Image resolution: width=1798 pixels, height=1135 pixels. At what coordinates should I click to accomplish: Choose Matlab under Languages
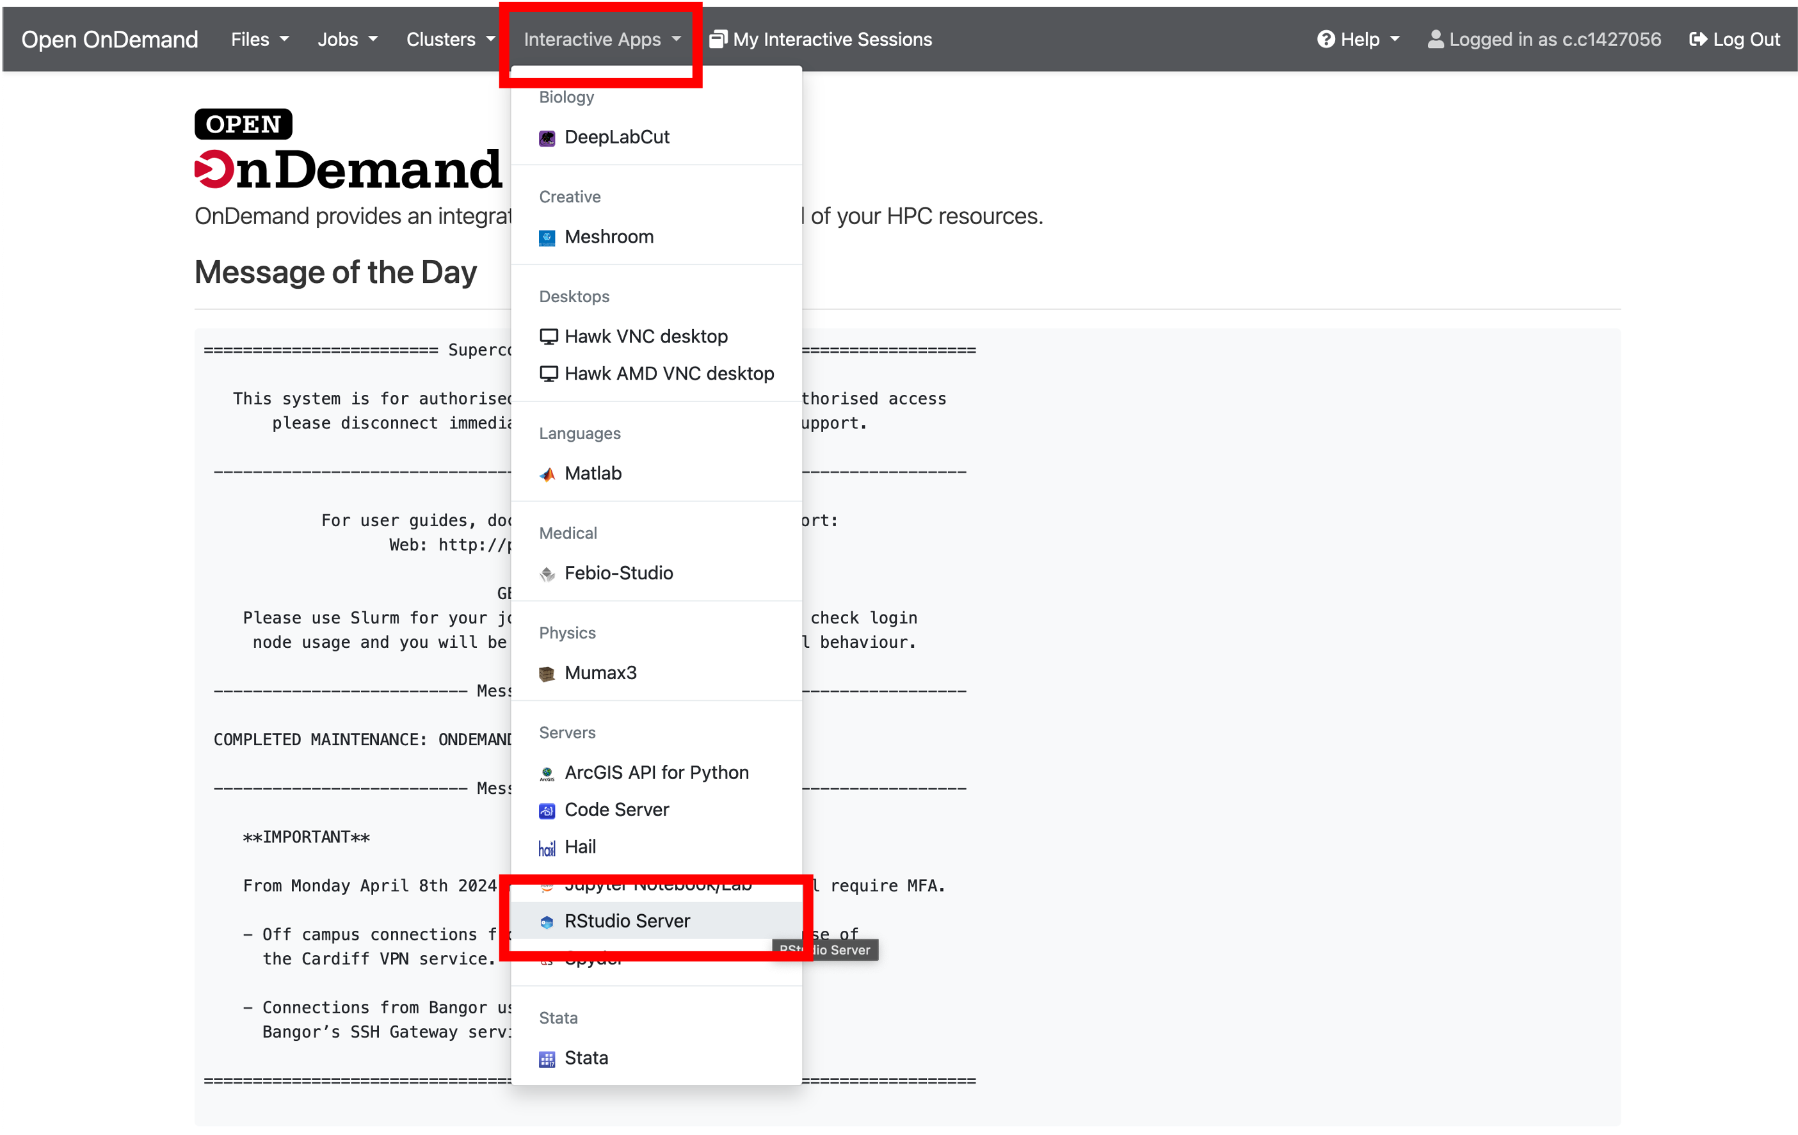[x=656, y=474]
